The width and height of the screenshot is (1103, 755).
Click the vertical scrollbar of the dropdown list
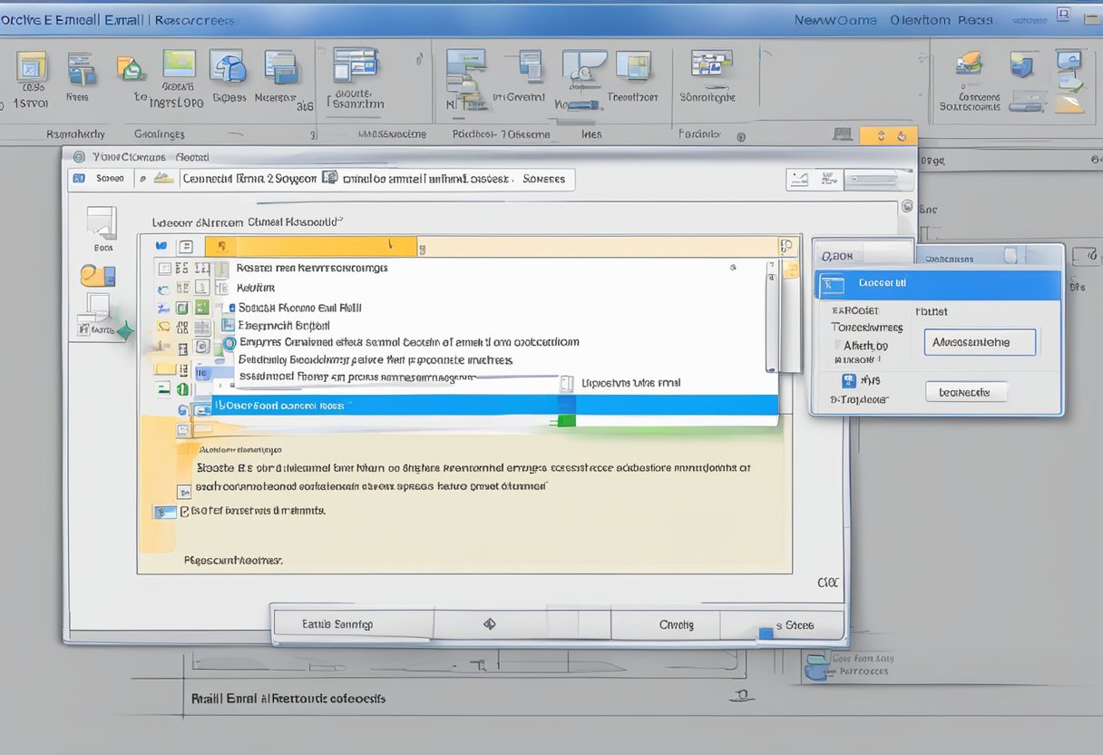click(x=771, y=318)
